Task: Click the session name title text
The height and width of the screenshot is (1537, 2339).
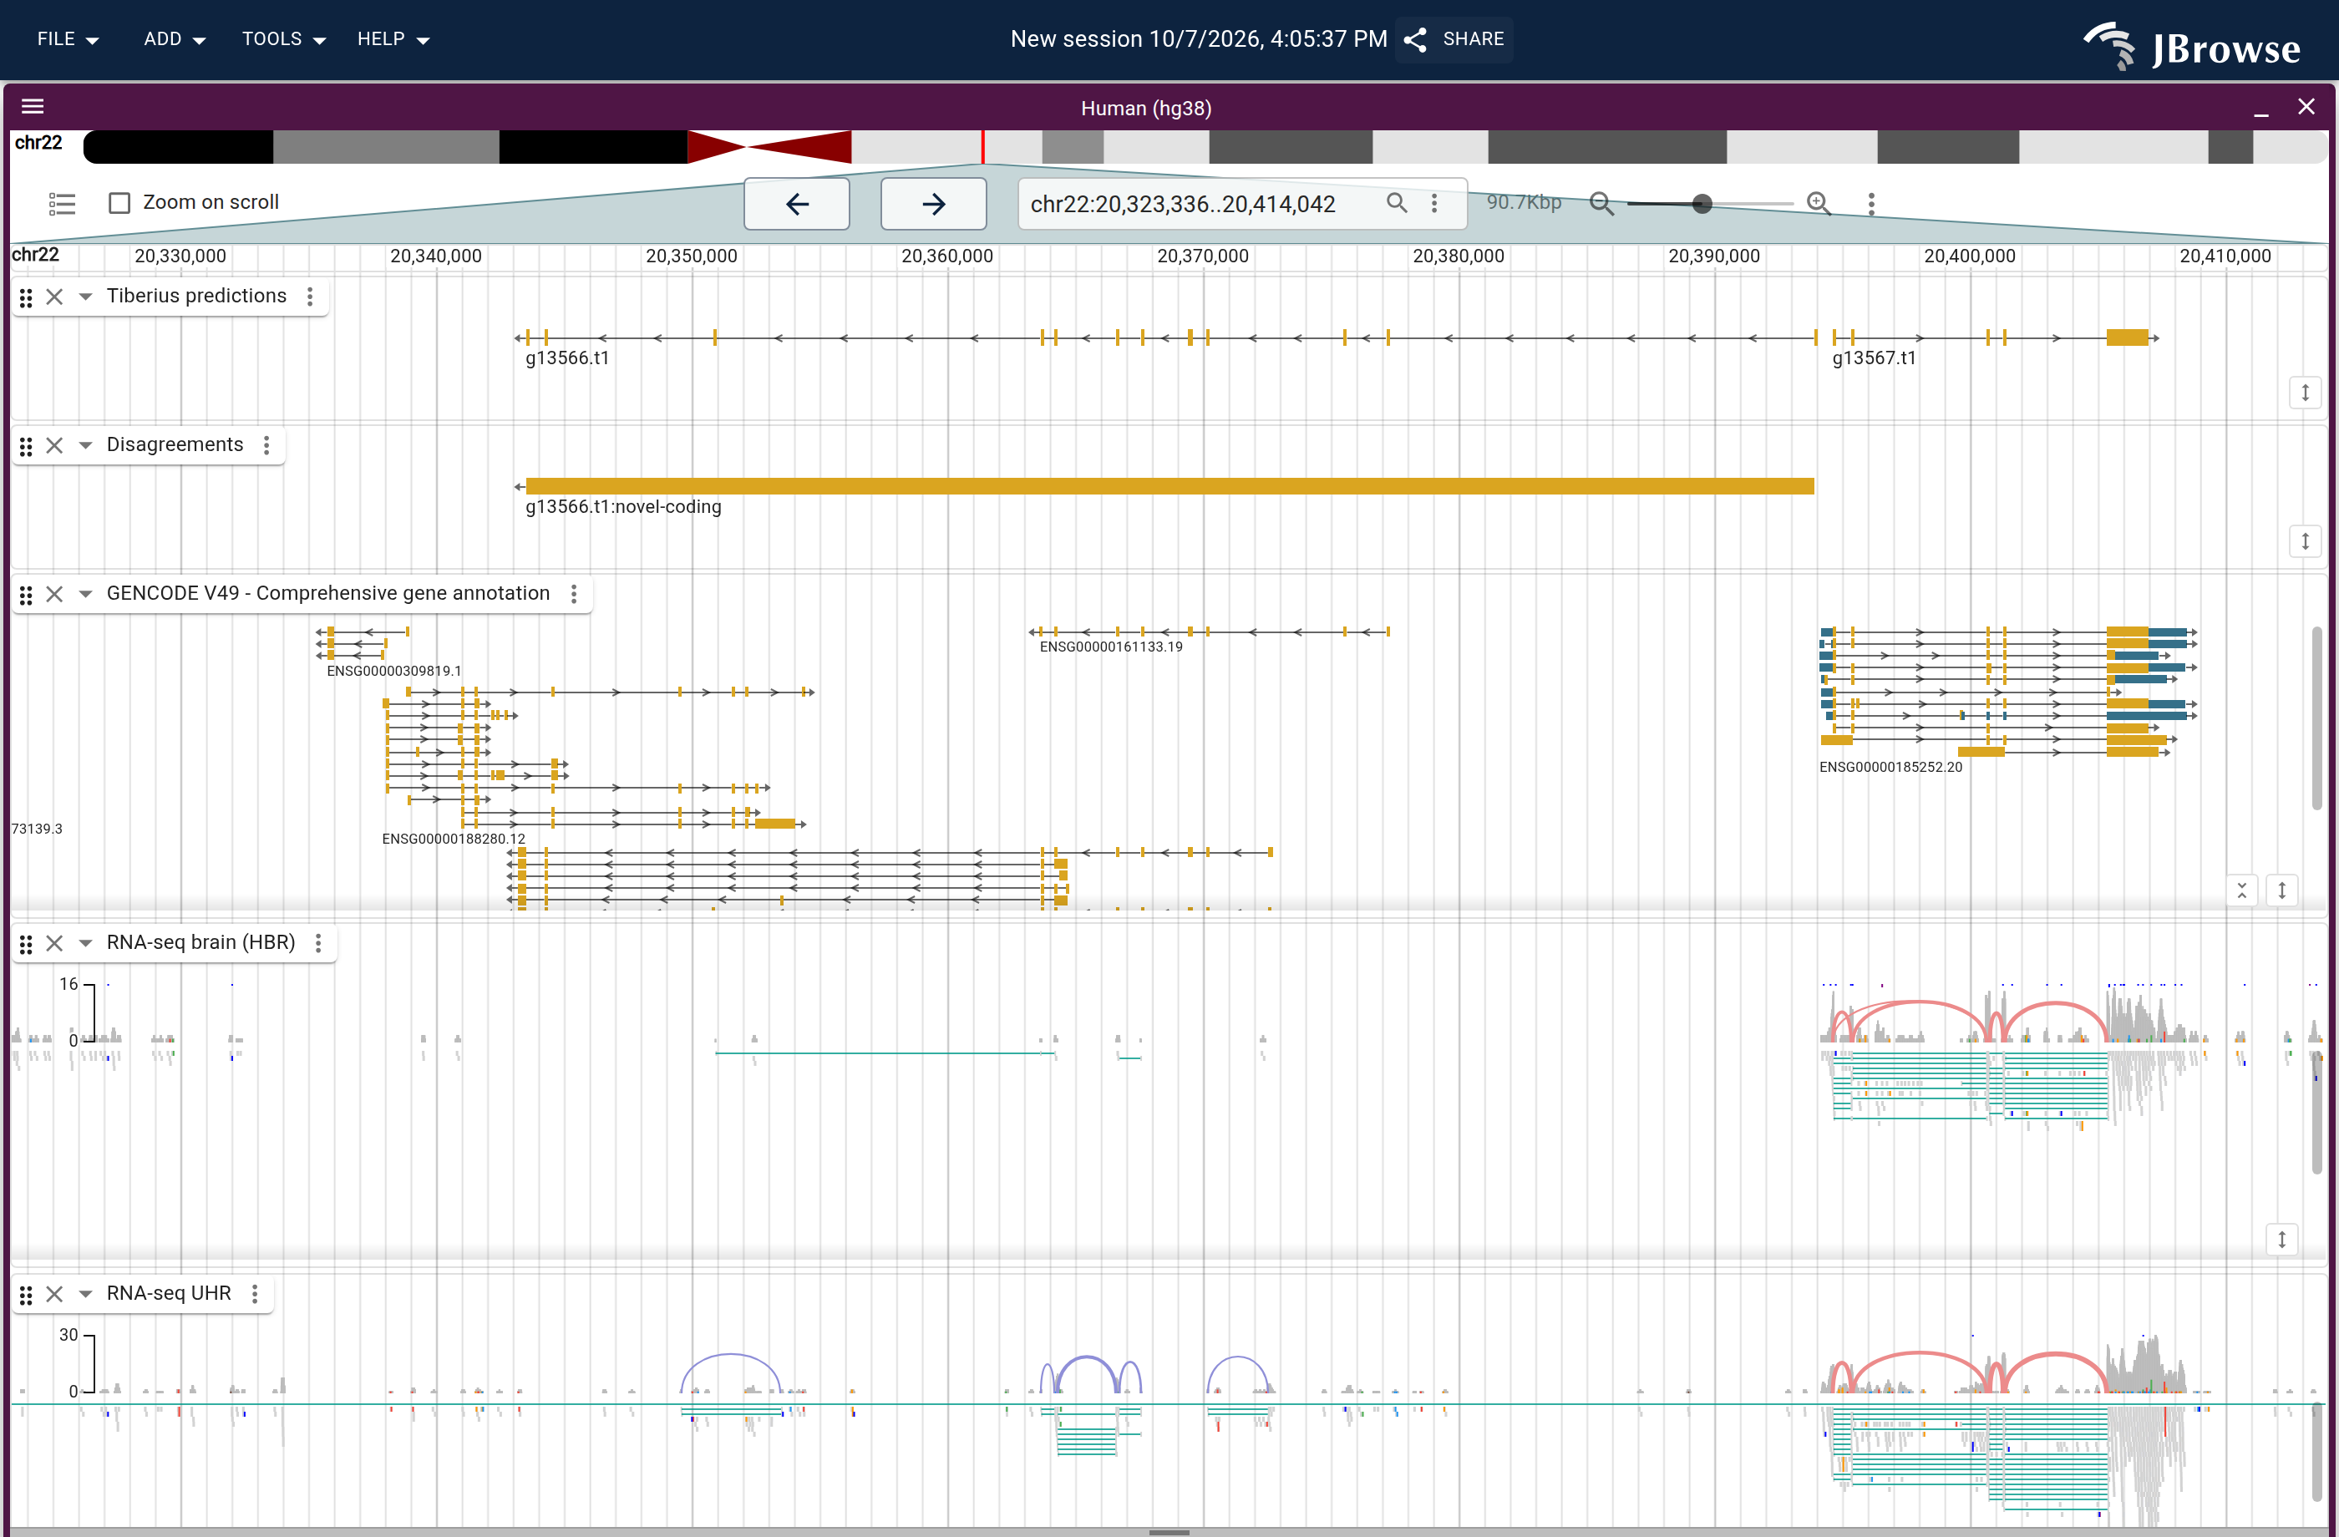Action: [x=1198, y=39]
